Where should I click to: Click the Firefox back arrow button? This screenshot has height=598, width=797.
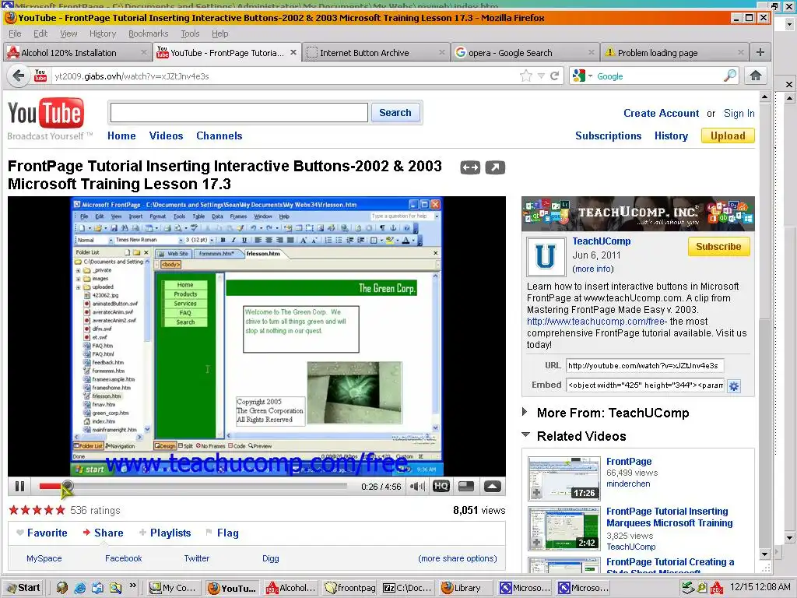click(x=19, y=76)
